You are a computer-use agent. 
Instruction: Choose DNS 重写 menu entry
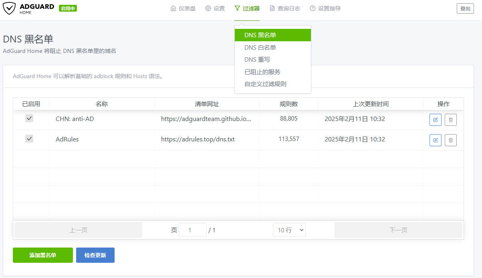(273, 60)
